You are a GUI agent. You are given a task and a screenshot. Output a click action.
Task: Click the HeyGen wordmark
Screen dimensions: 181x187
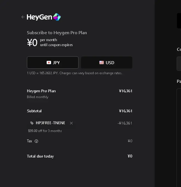39,17
